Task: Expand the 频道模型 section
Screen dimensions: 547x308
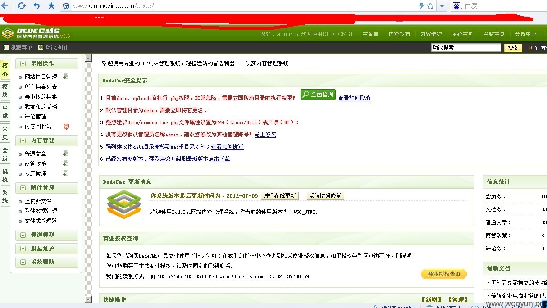Action: click(x=46, y=235)
